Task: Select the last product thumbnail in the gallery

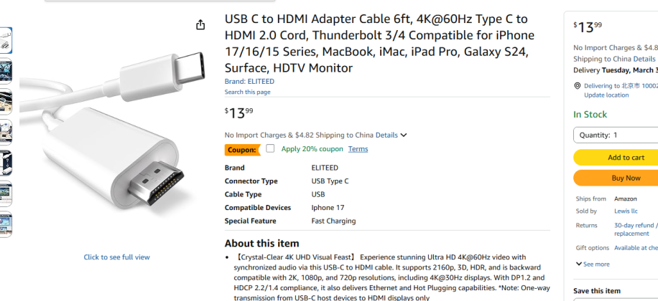Action: click(5, 224)
